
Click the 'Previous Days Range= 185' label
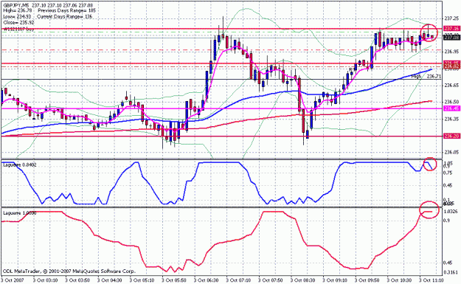pyautogui.click(x=66, y=11)
